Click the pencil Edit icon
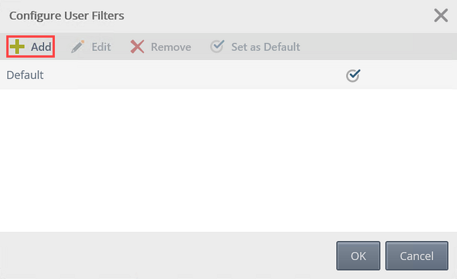Screen dimensions: 457x279 coord(78,47)
